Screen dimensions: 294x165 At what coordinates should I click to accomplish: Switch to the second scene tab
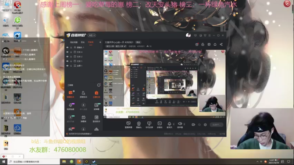[x=82, y=42]
